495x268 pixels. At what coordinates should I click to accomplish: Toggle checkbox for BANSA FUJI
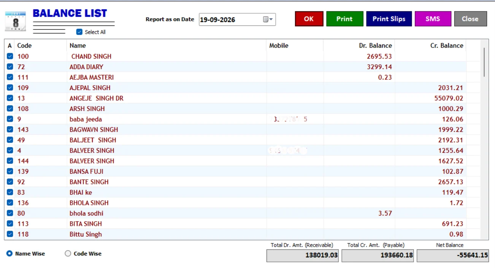(10, 171)
